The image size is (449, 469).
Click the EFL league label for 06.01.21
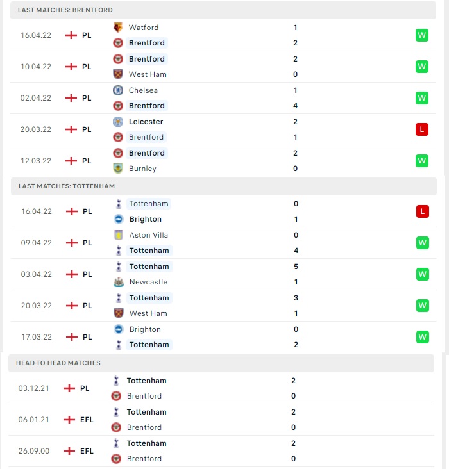tap(87, 420)
